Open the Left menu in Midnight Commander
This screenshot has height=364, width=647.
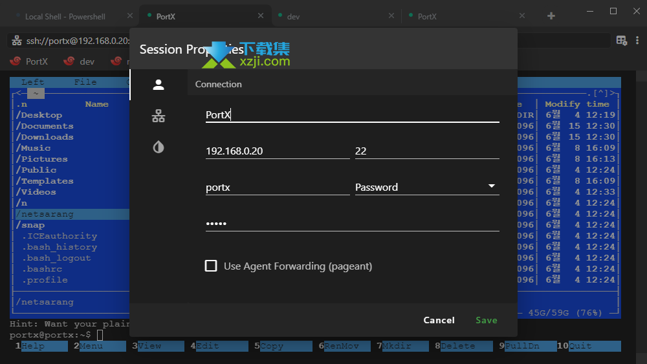click(32, 82)
